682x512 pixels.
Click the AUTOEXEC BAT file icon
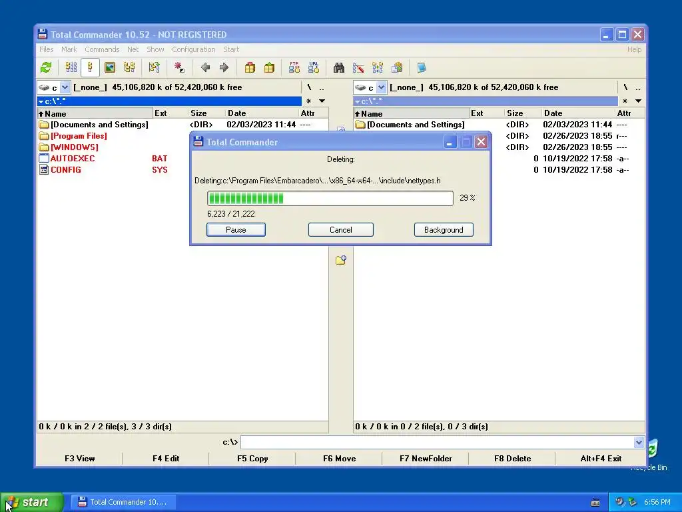click(43, 159)
